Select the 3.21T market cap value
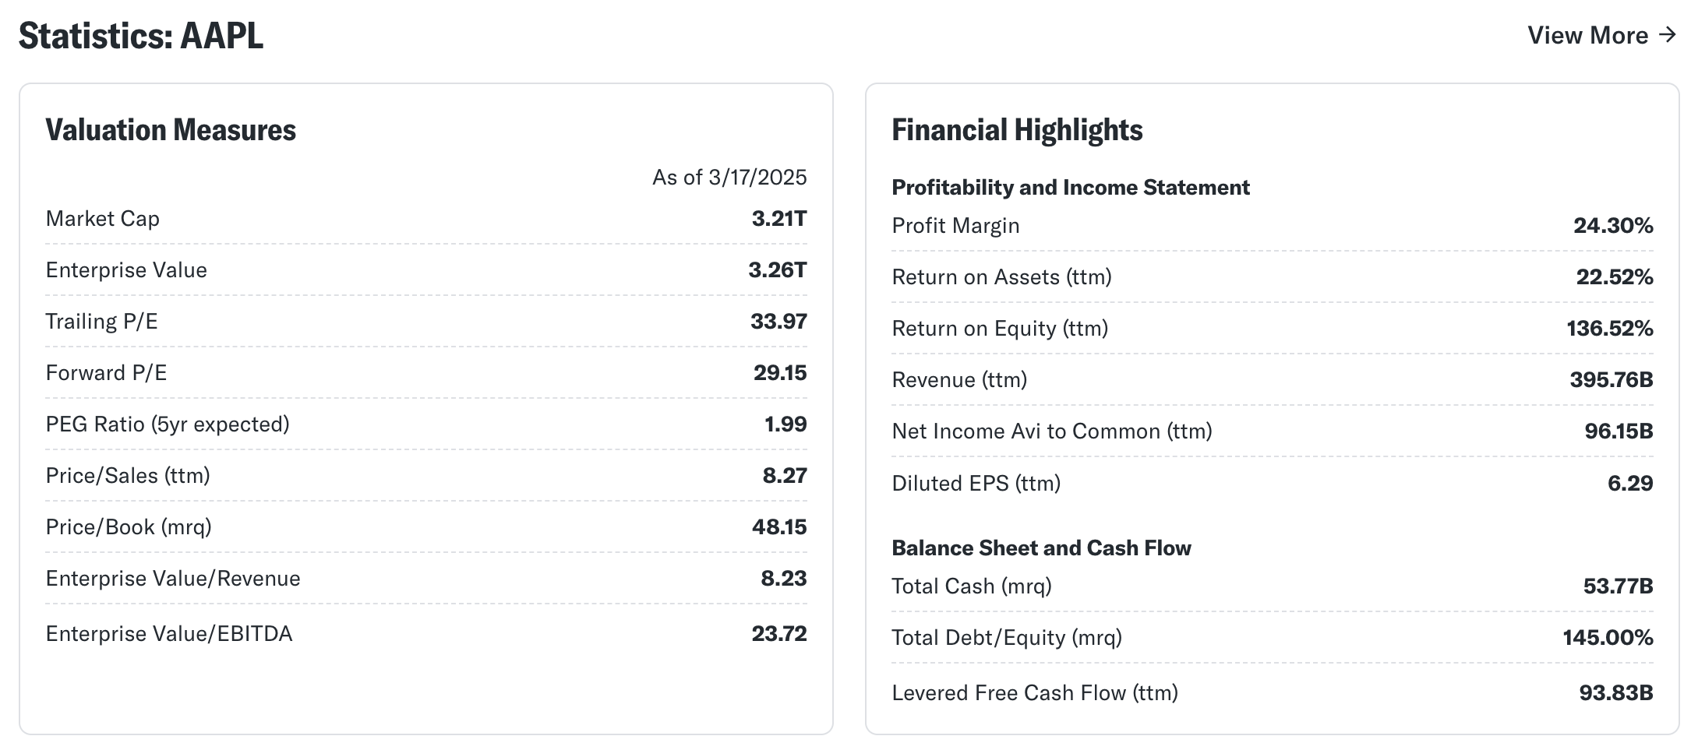Viewport: 1691px width, 743px height. coord(779,219)
